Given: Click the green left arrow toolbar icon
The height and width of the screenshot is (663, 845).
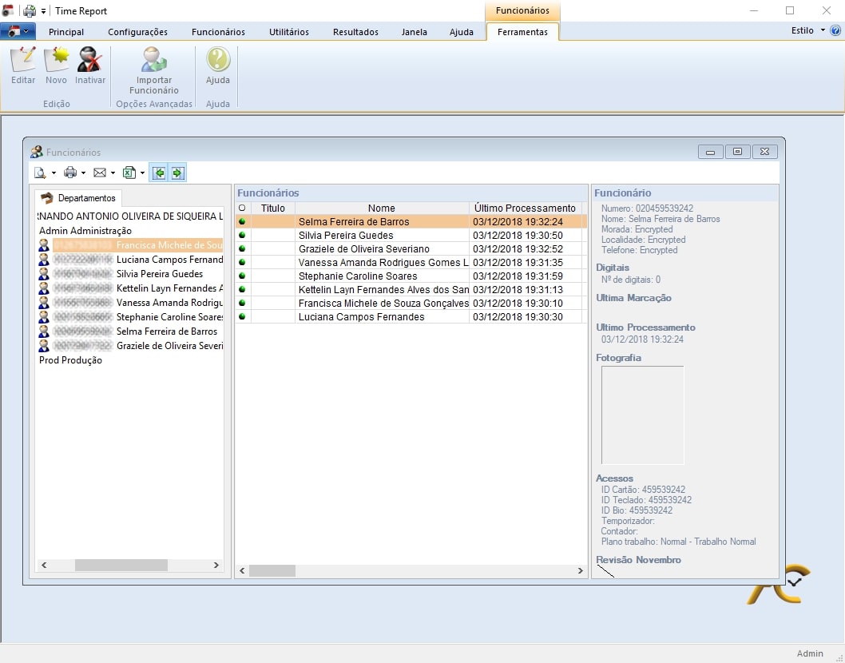Looking at the screenshot, I should pyautogui.click(x=159, y=173).
